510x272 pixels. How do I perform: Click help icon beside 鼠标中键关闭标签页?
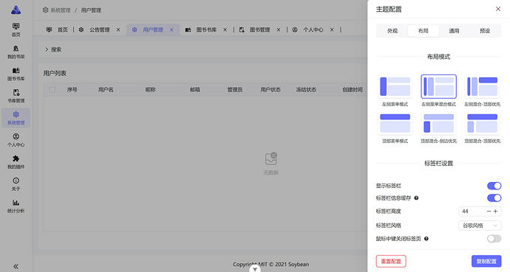426,239
